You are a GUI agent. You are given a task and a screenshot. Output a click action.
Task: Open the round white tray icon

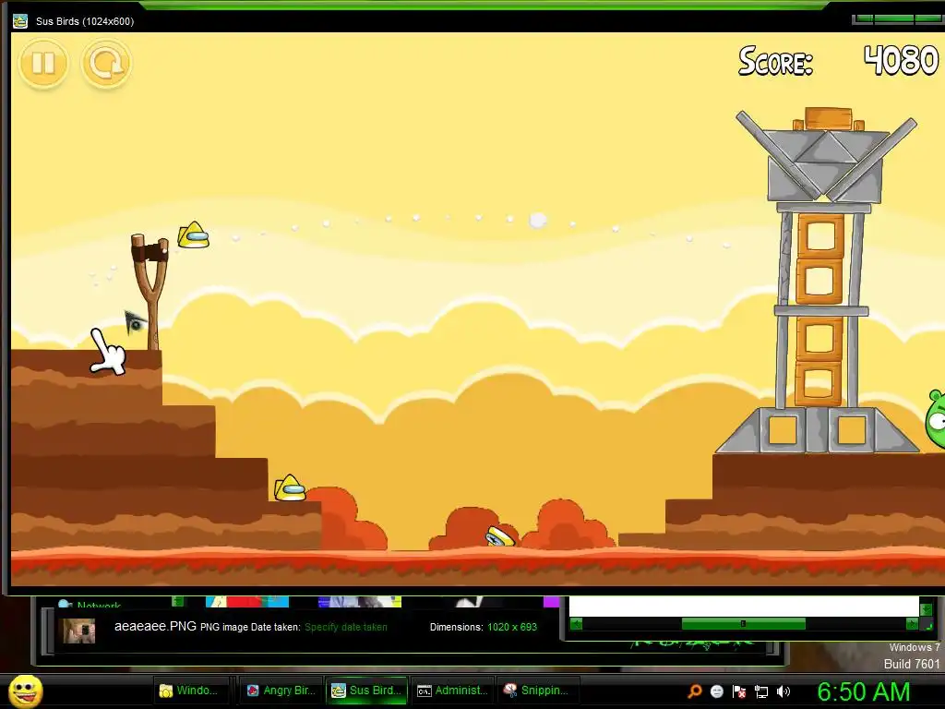(716, 691)
